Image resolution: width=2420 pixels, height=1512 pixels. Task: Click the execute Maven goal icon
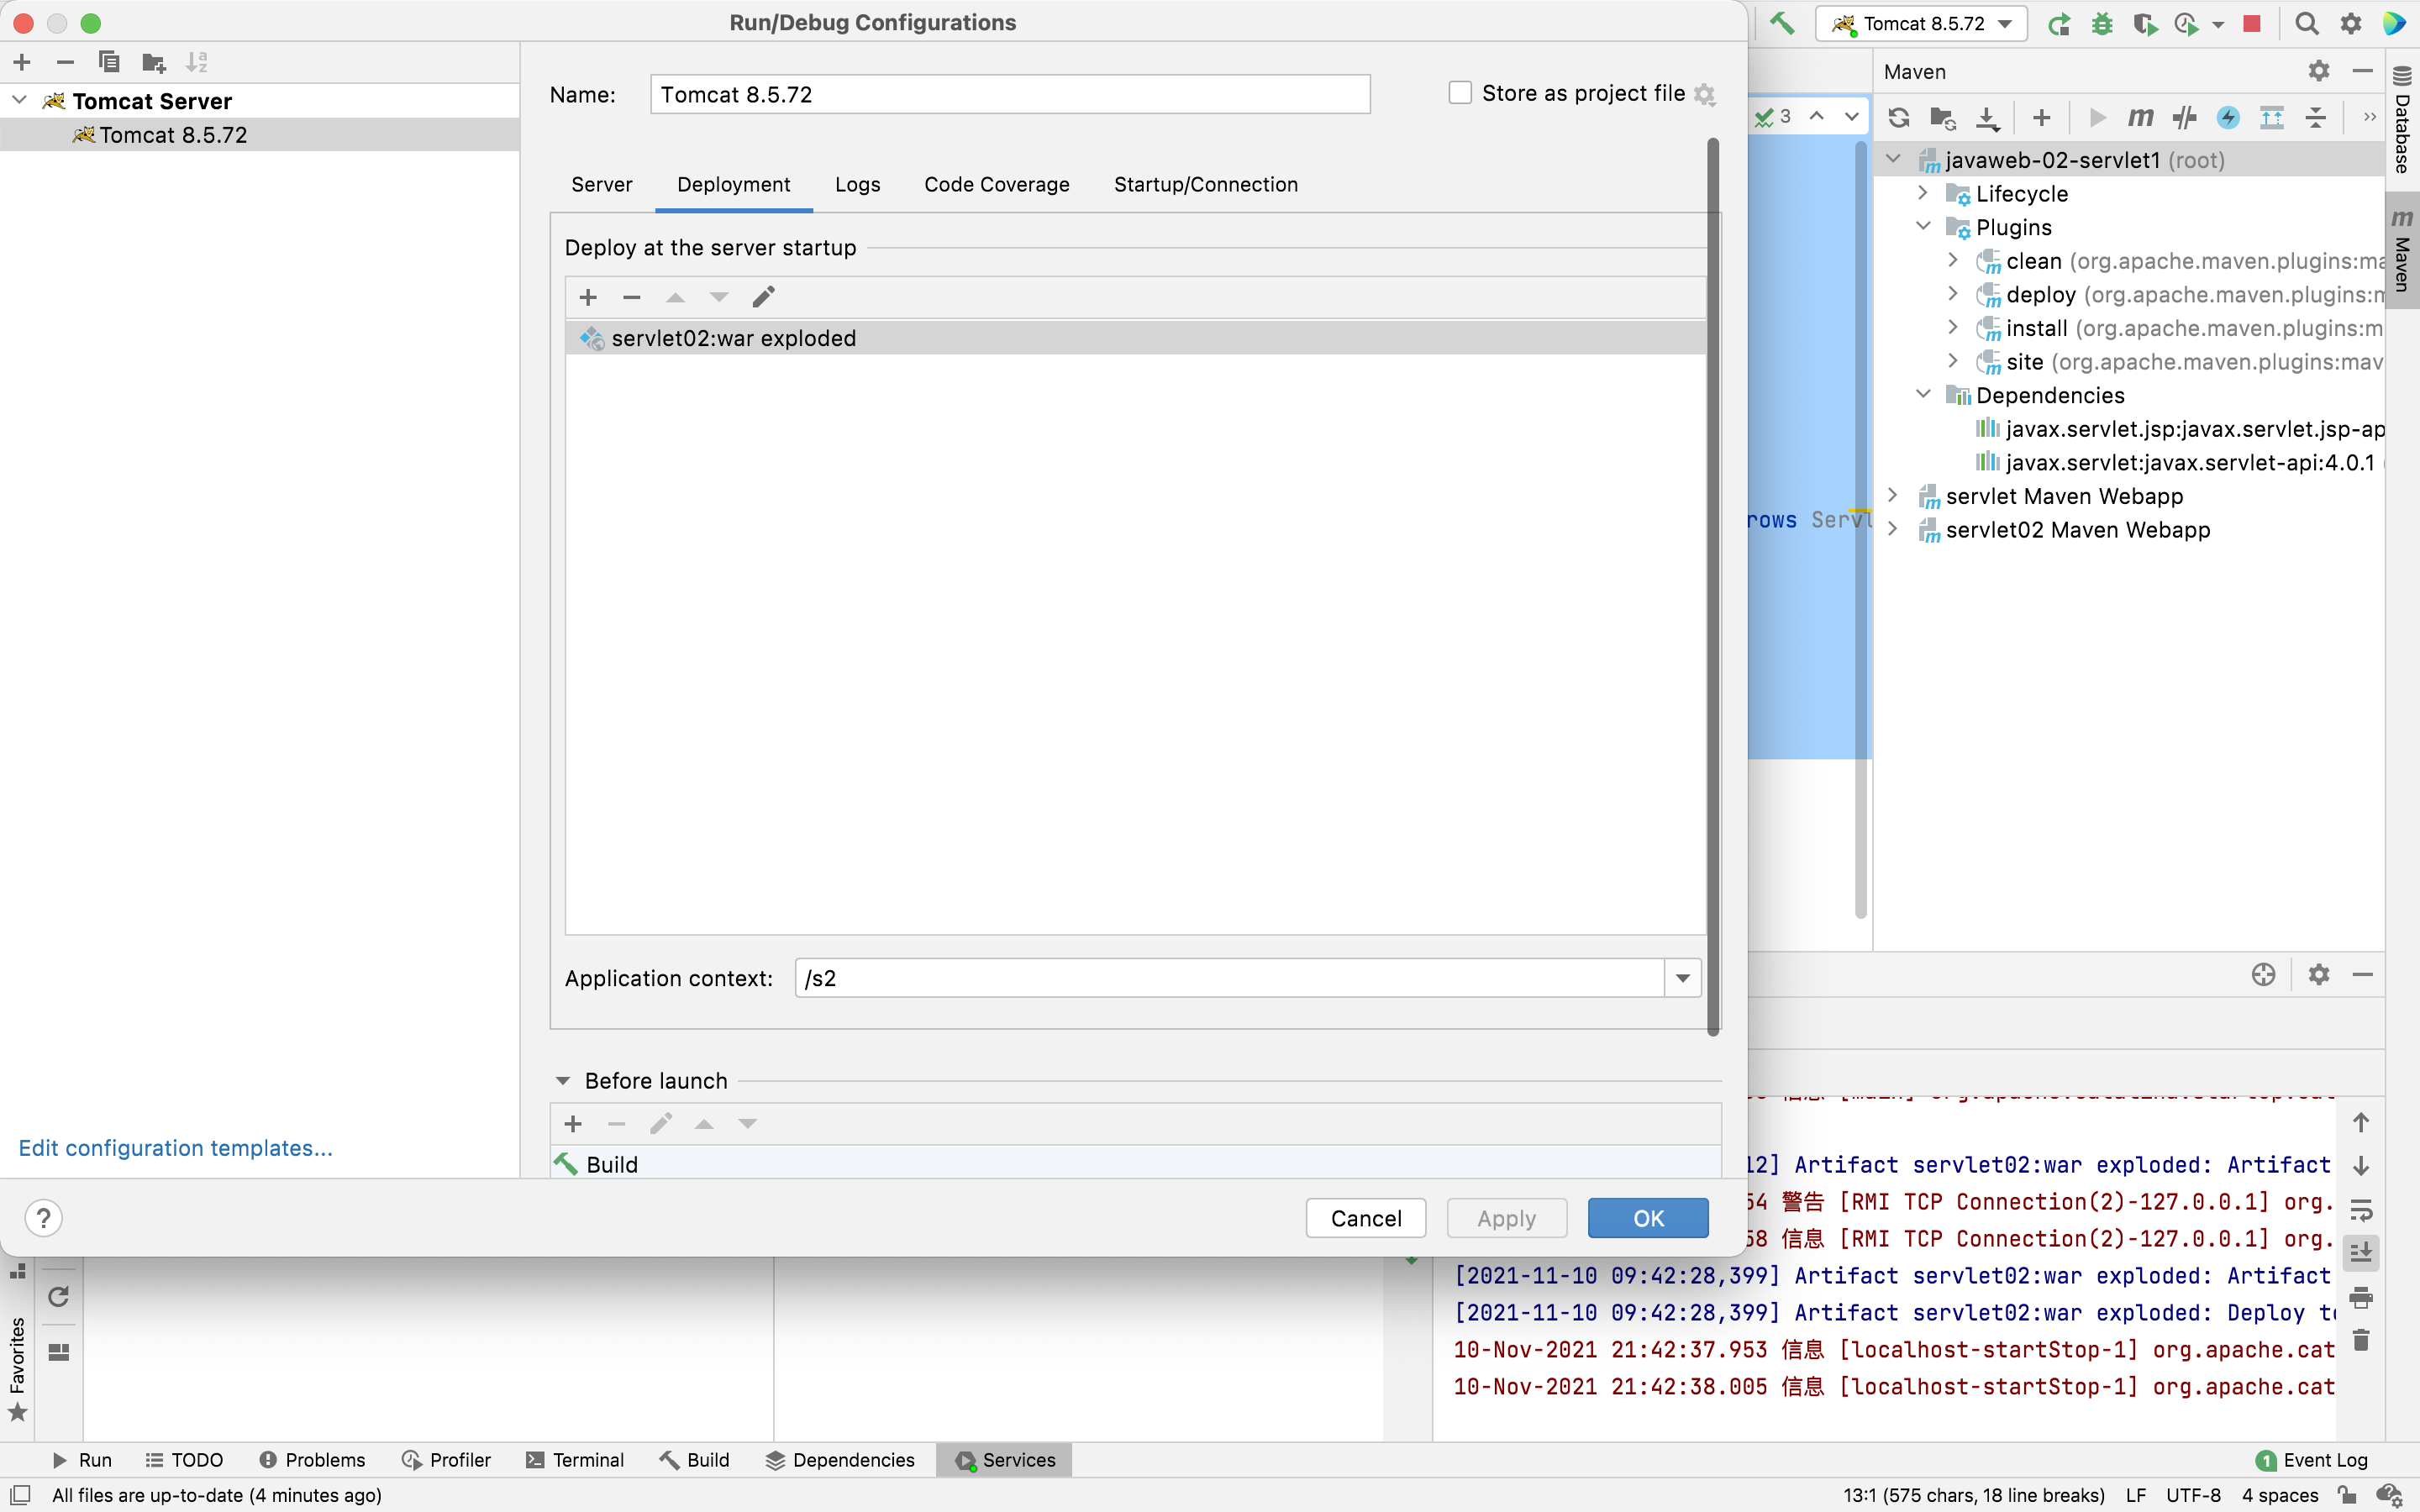[x=2140, y=118]
